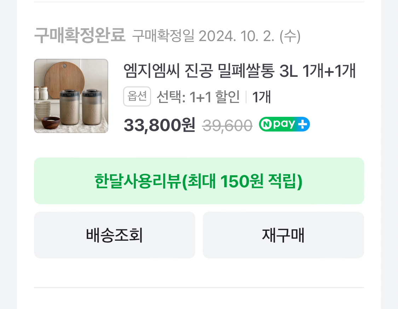Open the 엠지엠씨 rice container product image
The image size is (398, 309).
tap(71, 96)
